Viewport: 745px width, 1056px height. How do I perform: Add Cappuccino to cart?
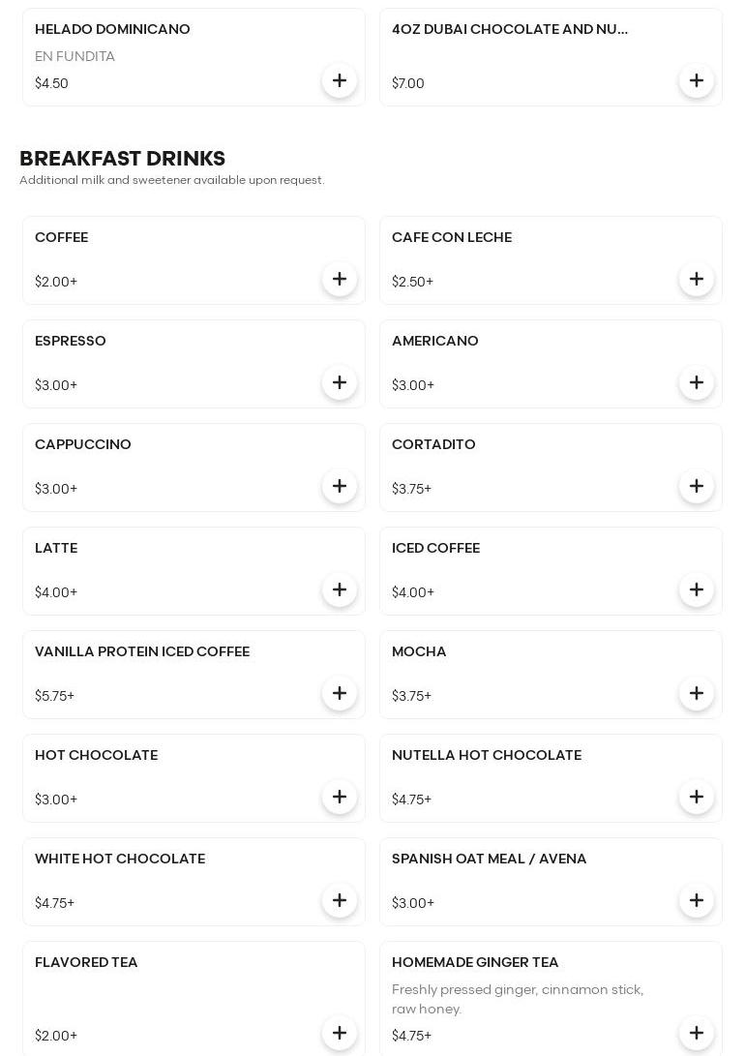[340, 487]
